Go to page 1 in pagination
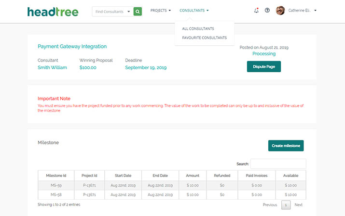This screenshot has width=345, height=216. (286, 205)
